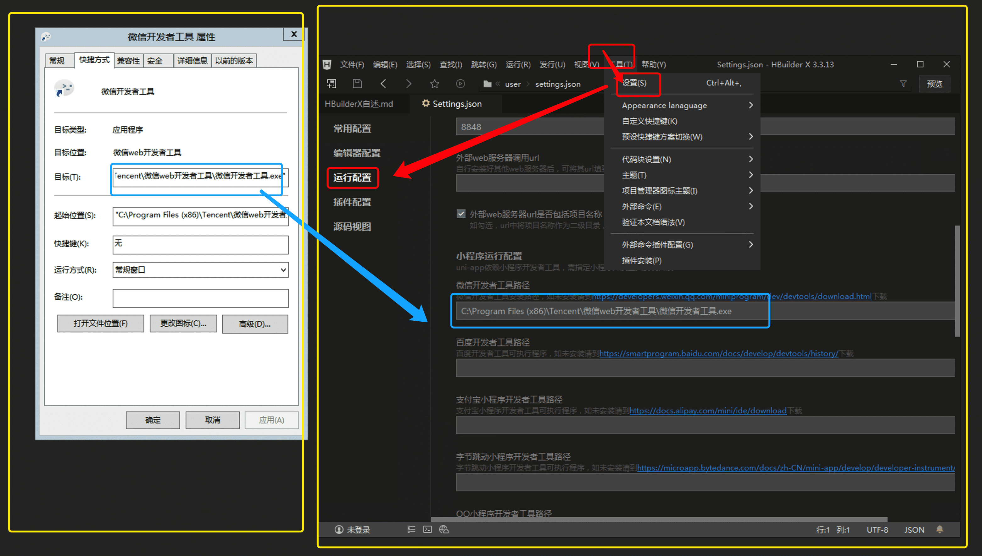Select 设置(S) menu entry
Screen dimensions: 982x556
[x=682, y=83]
